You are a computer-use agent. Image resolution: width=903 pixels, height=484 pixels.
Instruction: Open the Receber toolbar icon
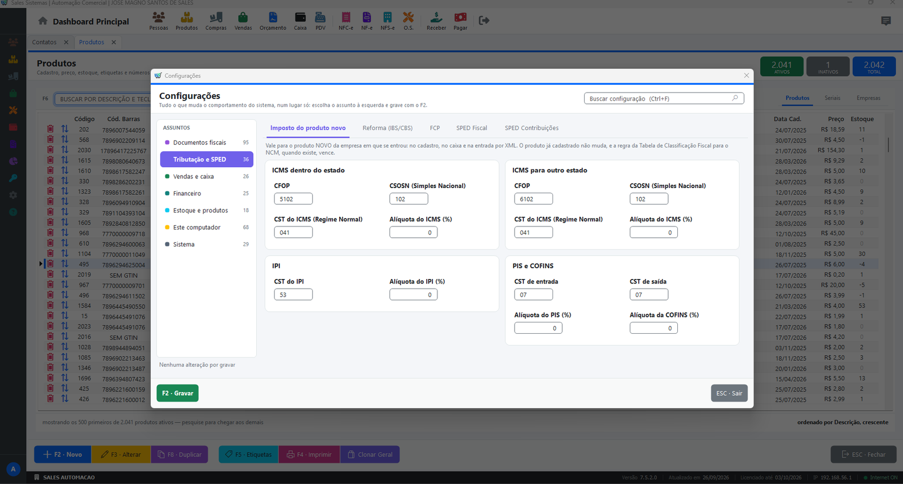[436, 21]
